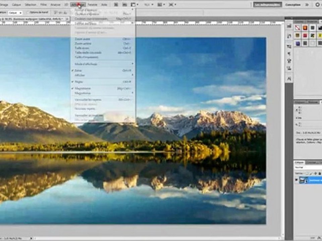This screenshot has height=241, width=322.
Task: Apply the checkered pattern style thumbnail
Action: click(313, 35)
